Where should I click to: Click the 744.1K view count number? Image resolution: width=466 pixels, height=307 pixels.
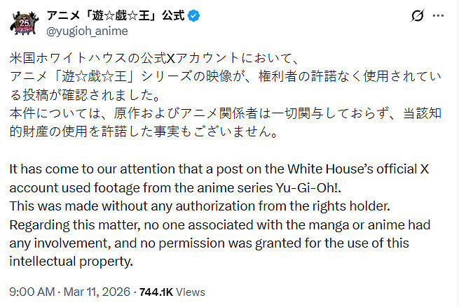160,292
